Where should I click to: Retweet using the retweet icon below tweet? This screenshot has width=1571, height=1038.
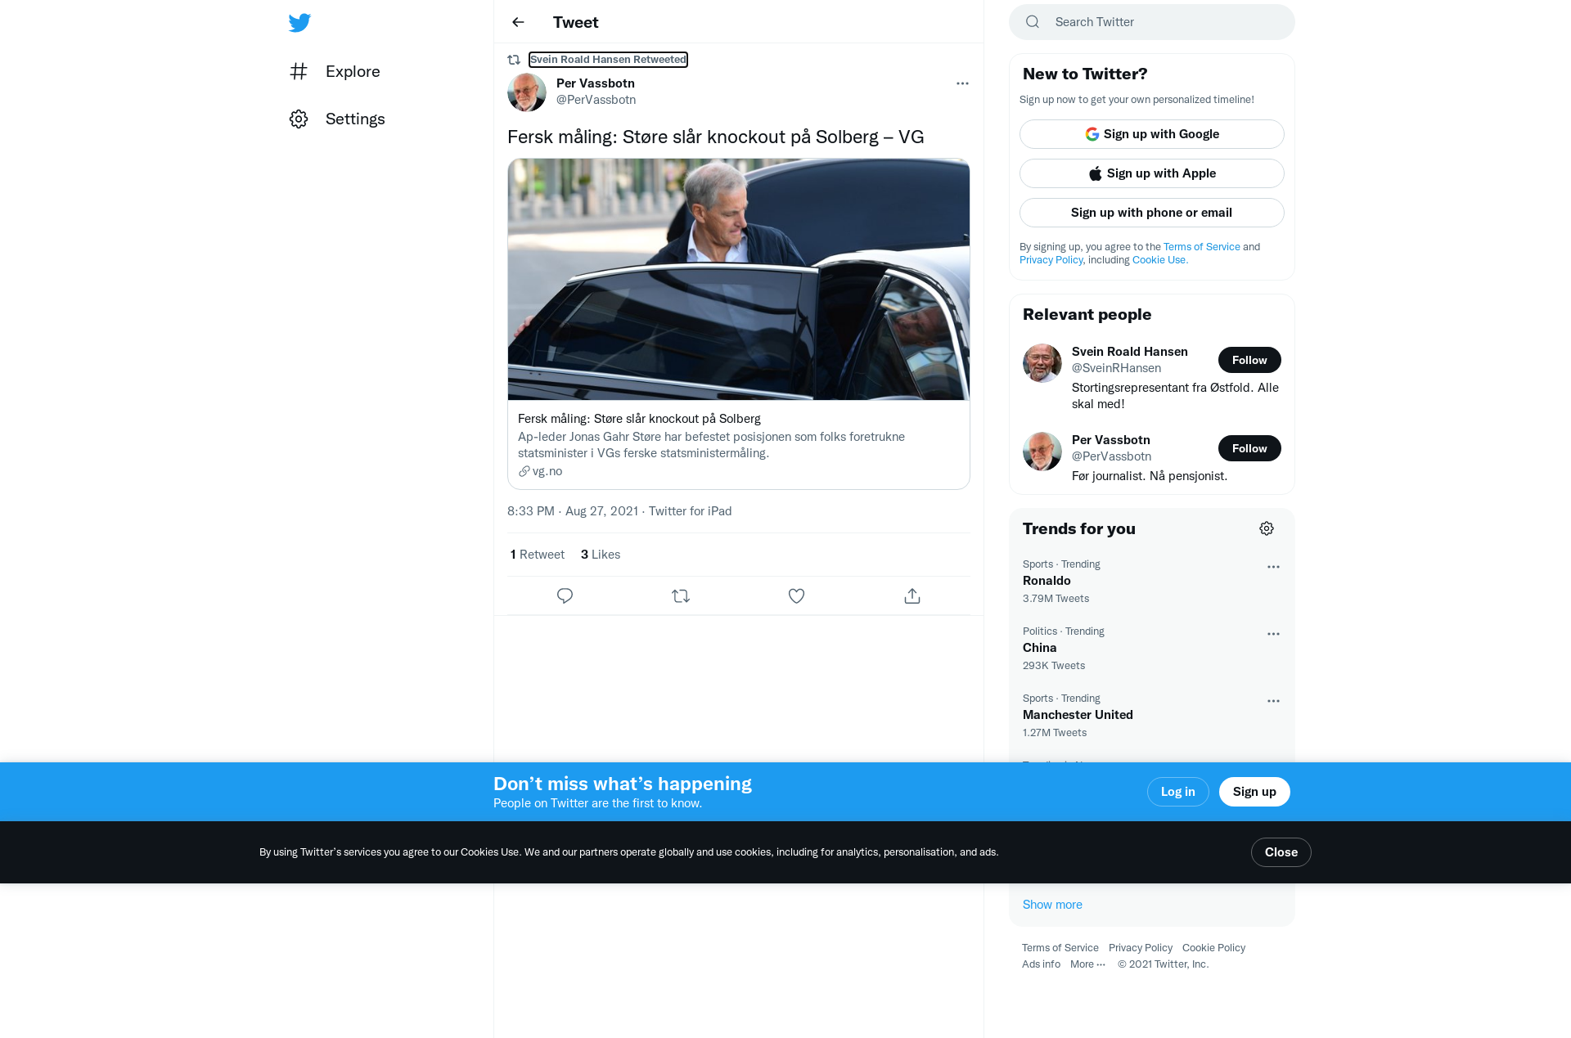pos(681,596)
